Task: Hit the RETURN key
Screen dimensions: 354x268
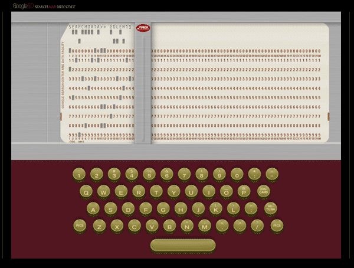Action: coord(270,209)
